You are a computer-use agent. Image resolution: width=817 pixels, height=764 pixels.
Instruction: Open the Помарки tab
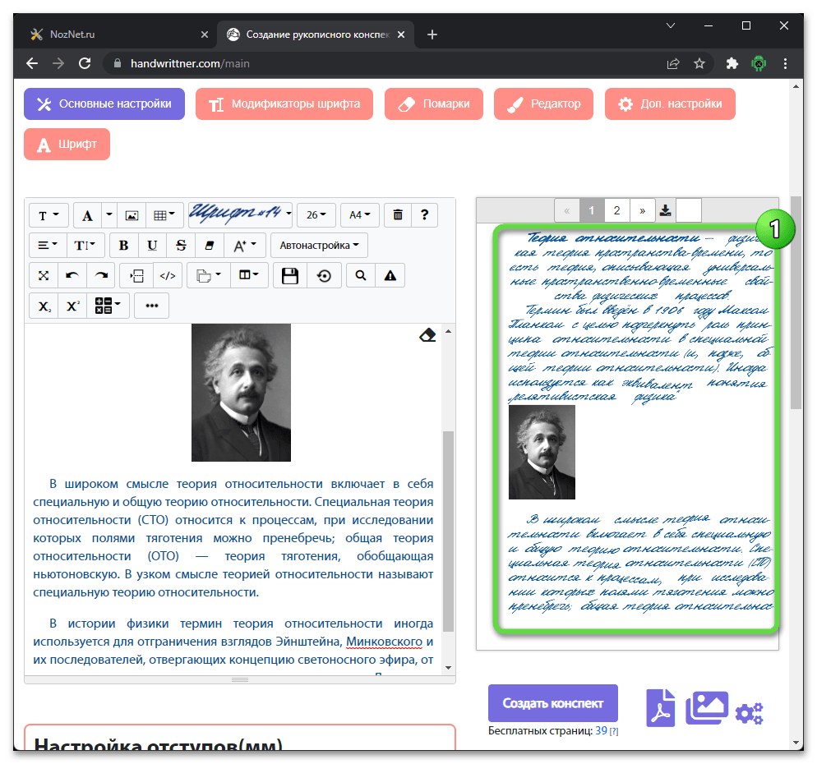(434, 104)
